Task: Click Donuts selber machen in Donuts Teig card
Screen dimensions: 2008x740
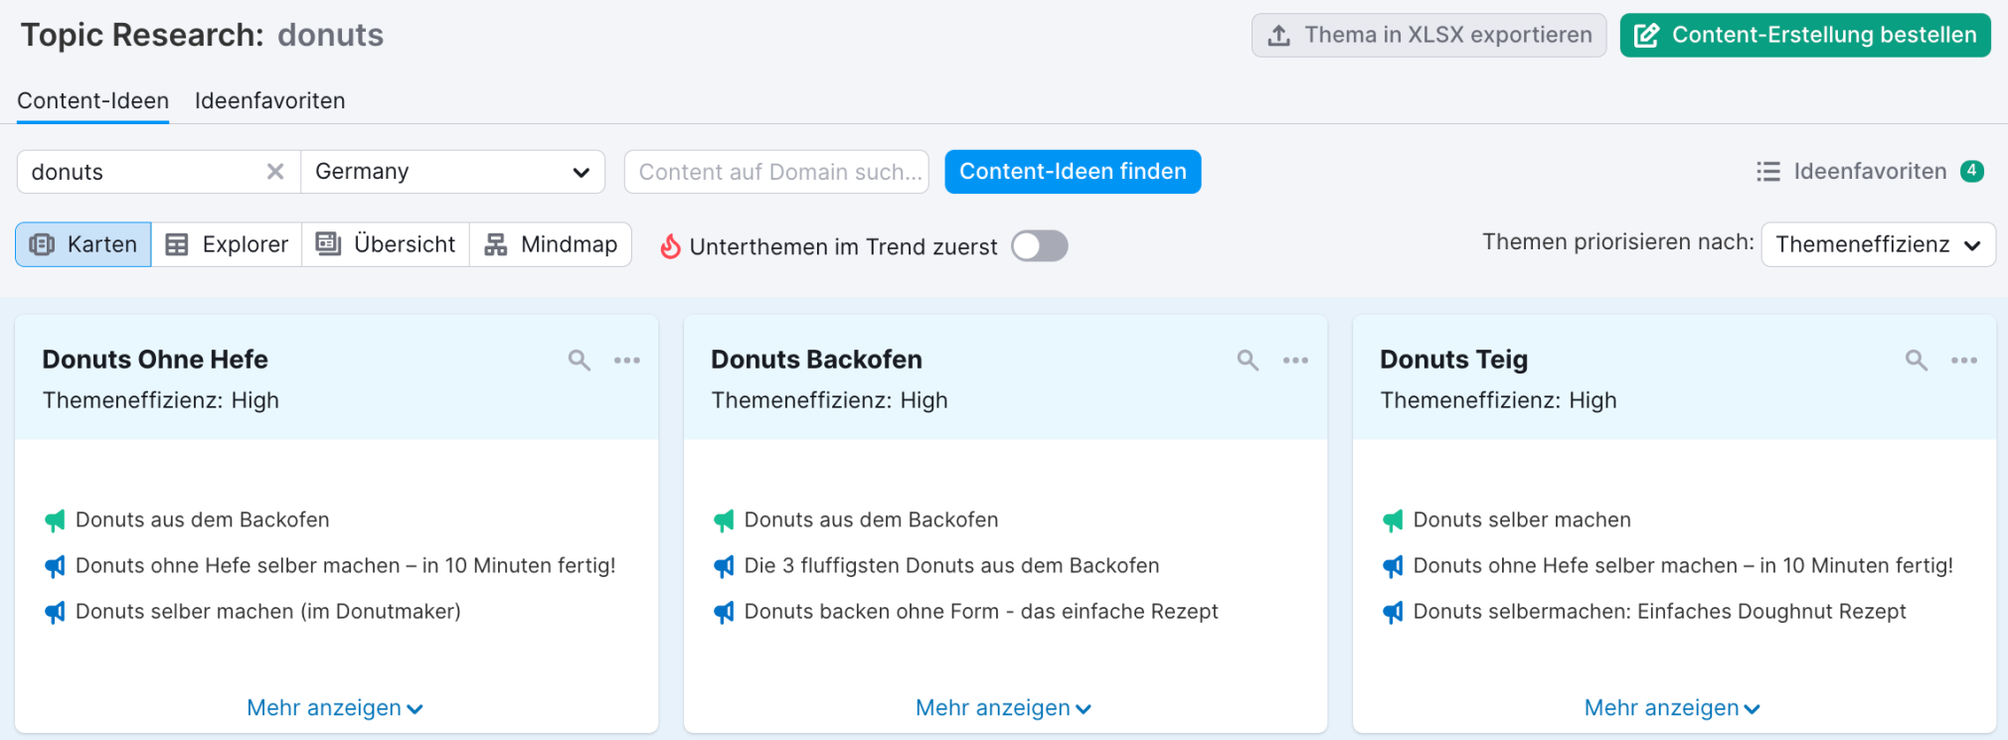Action: (1522, 520)
